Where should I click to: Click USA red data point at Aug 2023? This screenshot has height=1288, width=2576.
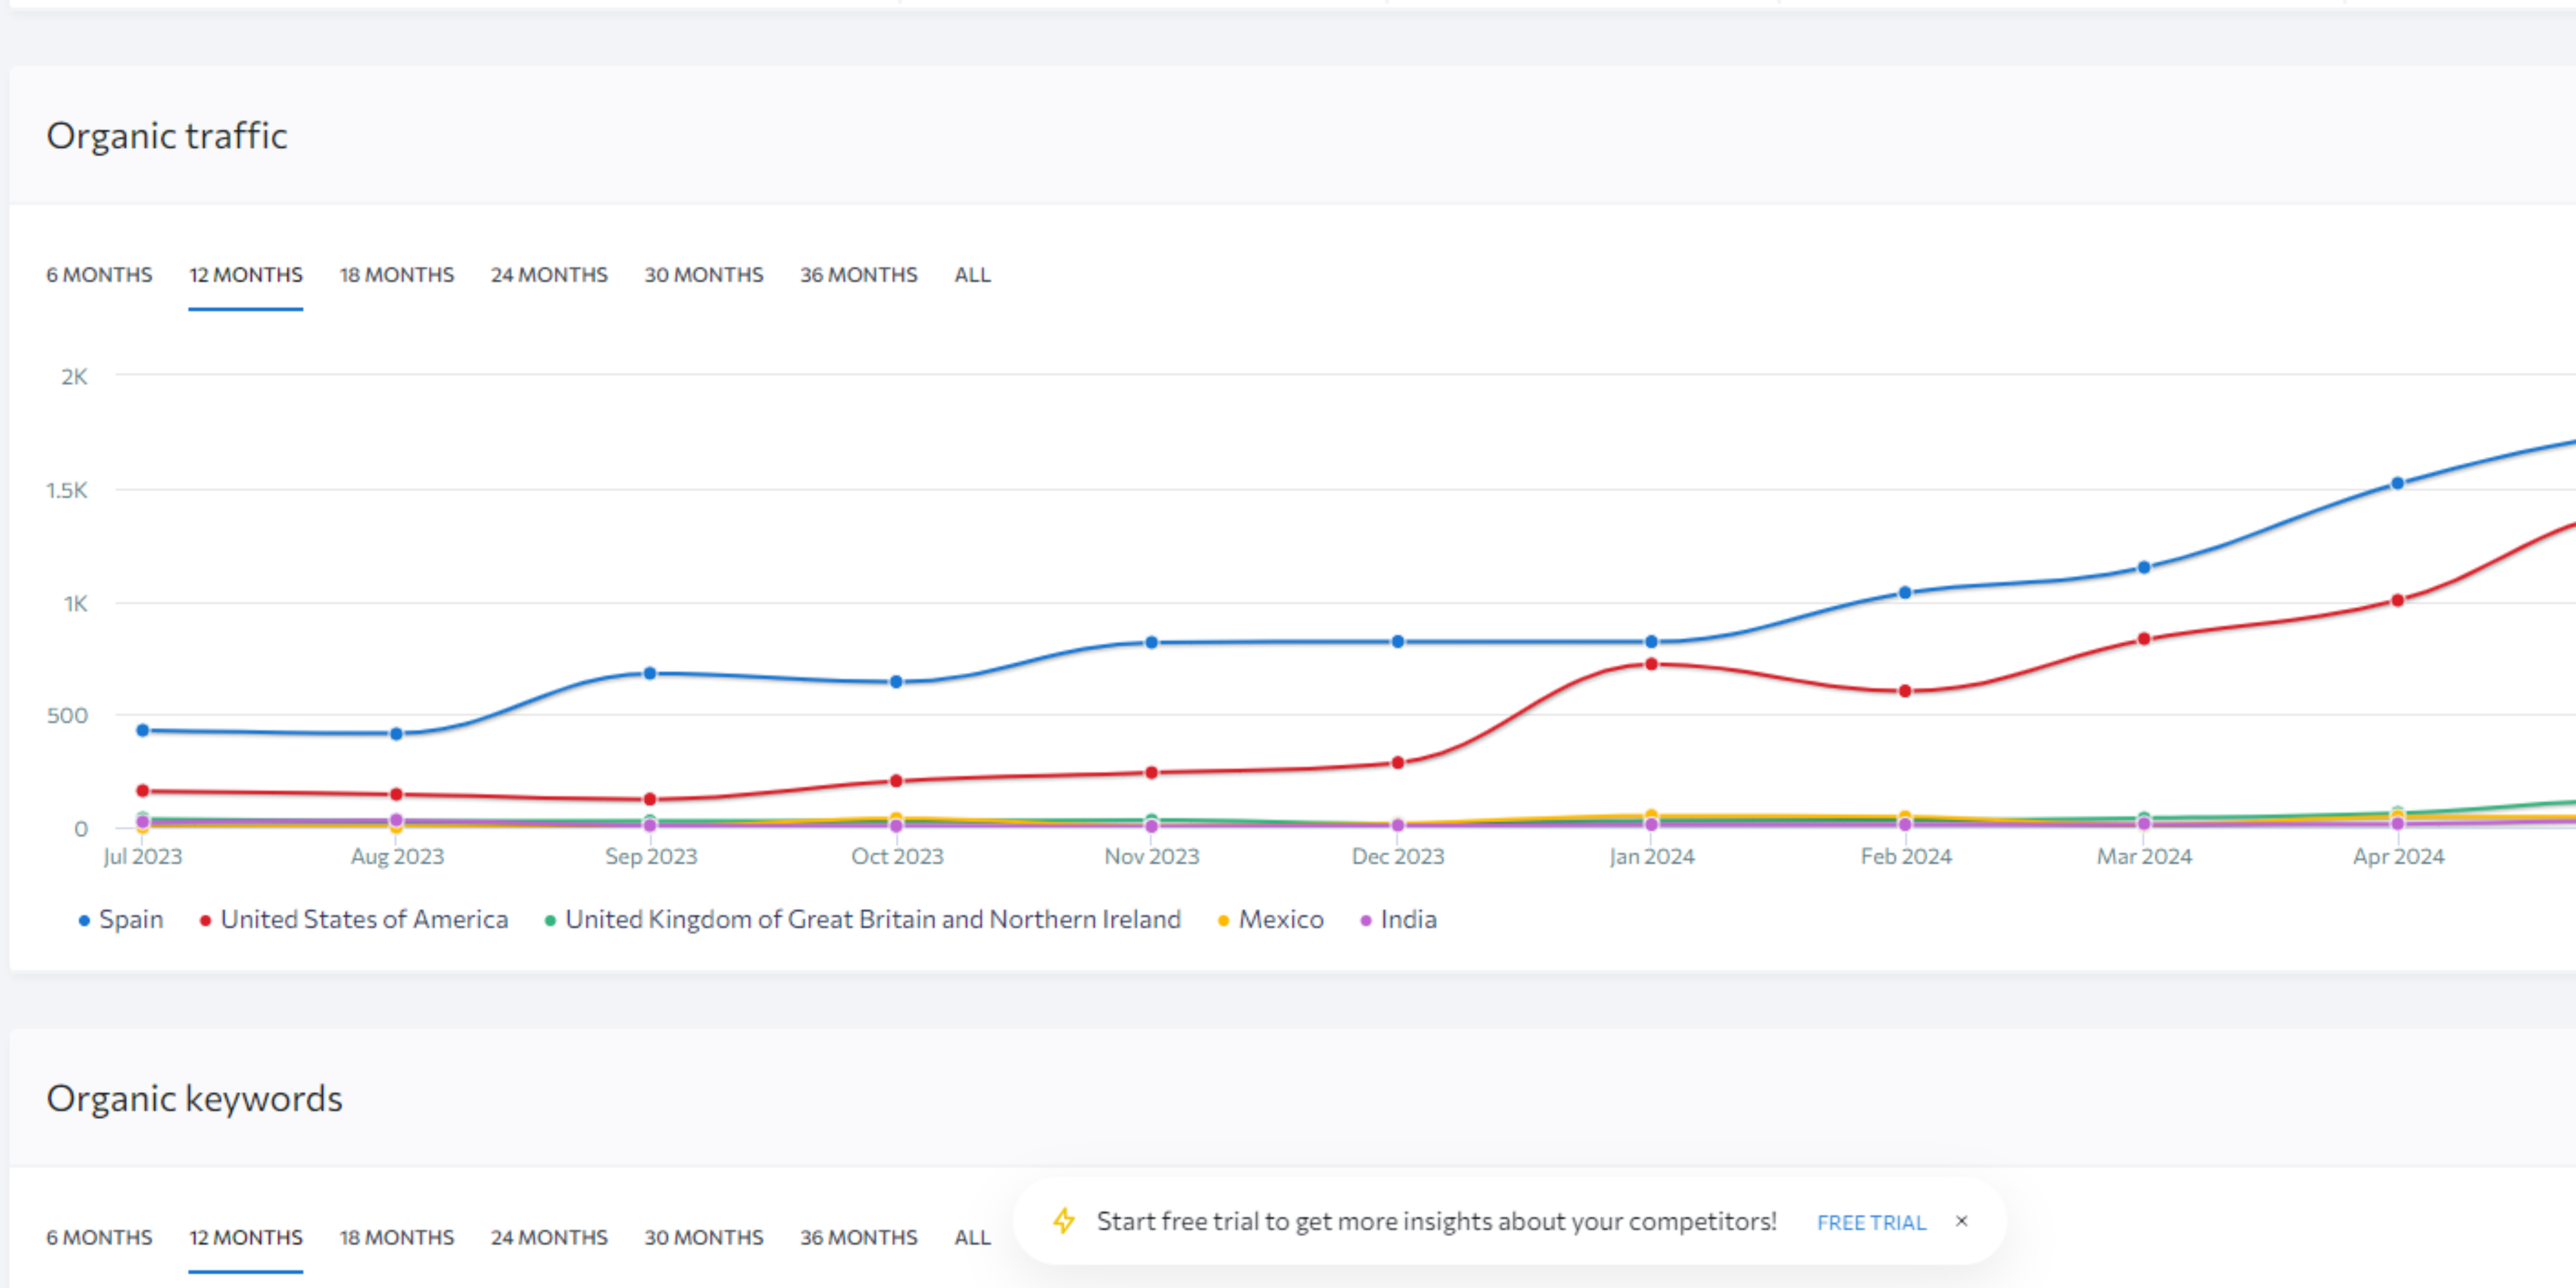(x=396, y=795)
